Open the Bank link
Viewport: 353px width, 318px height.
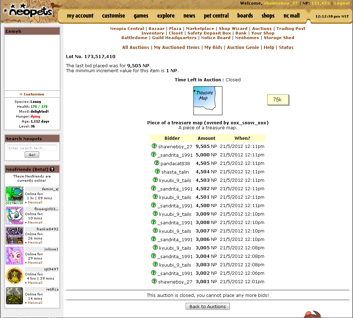[241, 33]
